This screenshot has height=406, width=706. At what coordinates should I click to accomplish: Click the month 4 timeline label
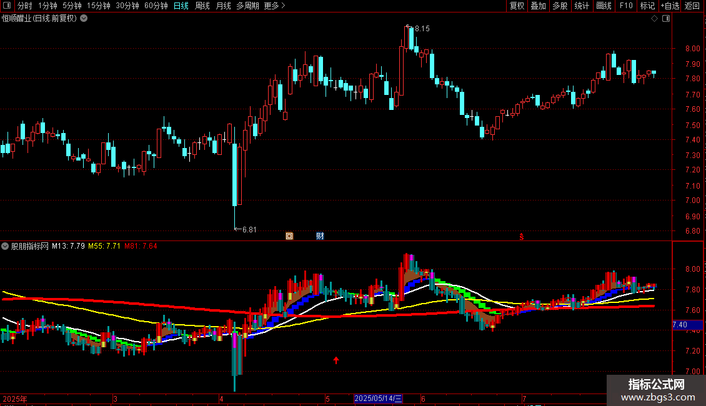point(221,399)
